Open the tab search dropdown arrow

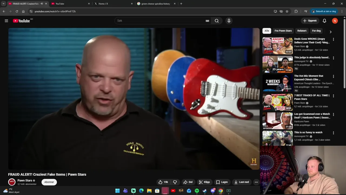[4, 4]
